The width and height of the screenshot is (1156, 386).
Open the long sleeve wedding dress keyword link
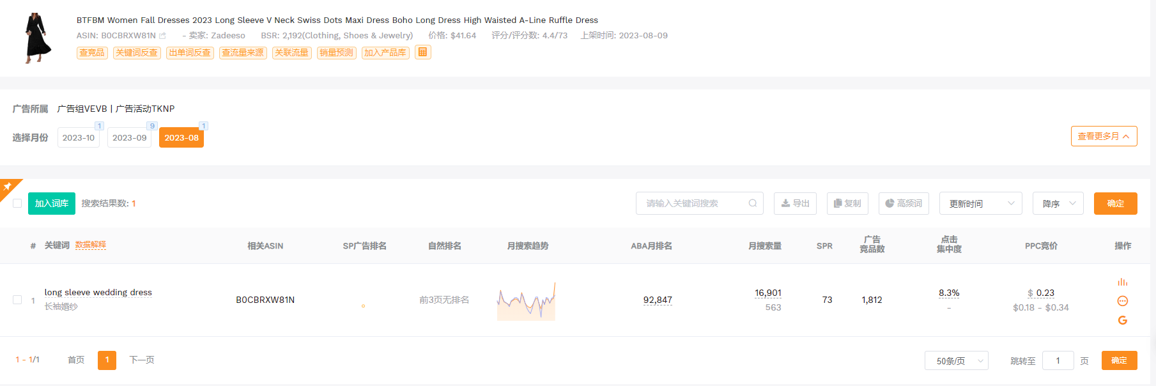point(98,292)
